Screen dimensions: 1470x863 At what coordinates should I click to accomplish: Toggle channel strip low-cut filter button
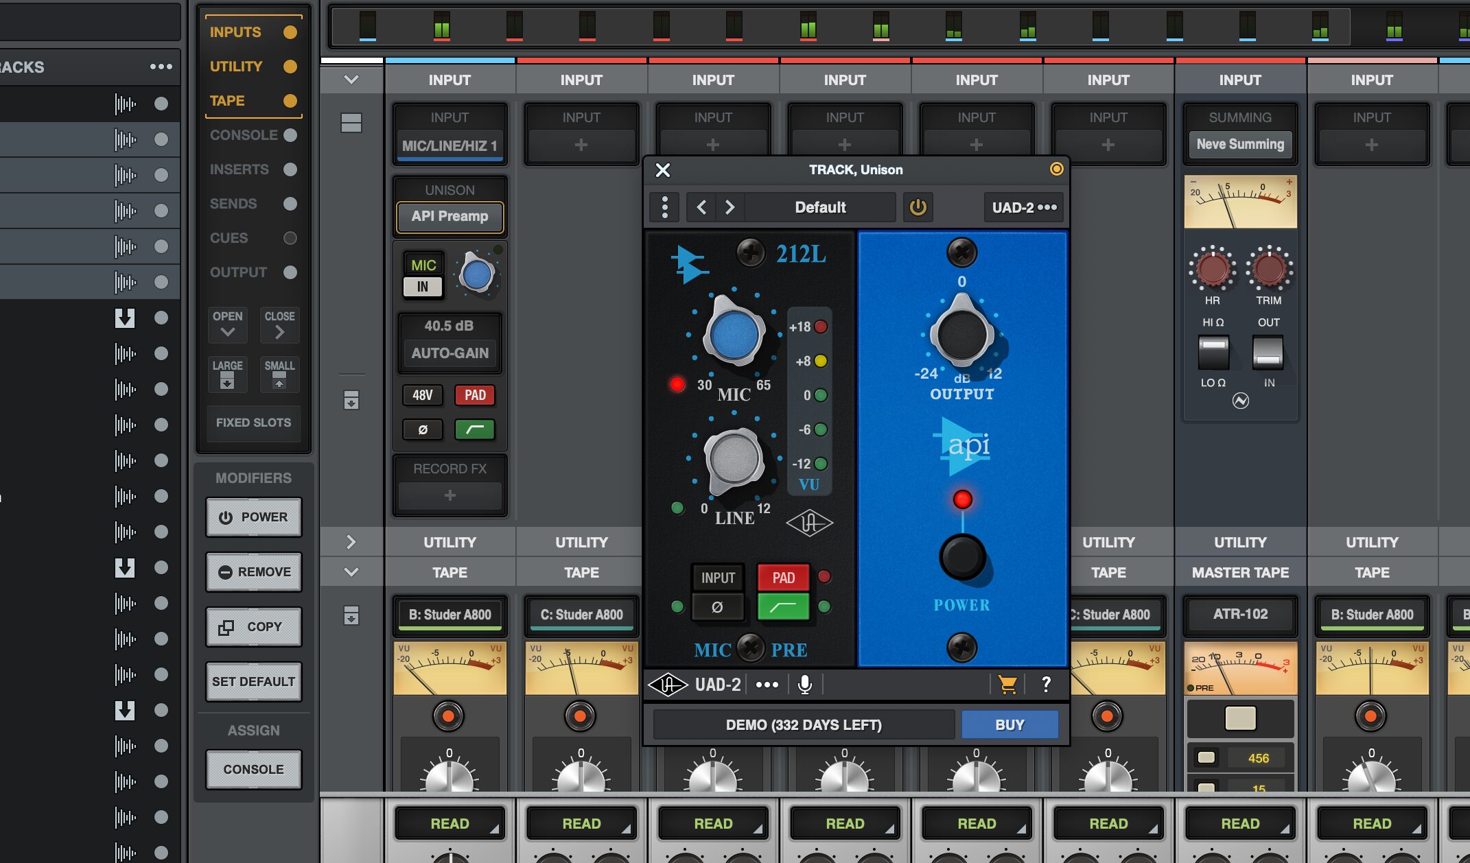coord(475,430)
